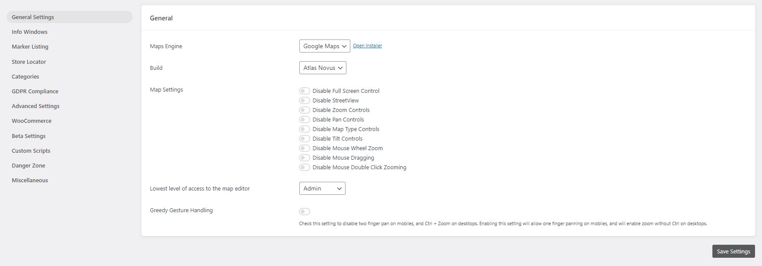The width and height of the screenshot is (762, 266).
Task: Toggle Disable Mouse Dragging switch
Action: [305, 158]
